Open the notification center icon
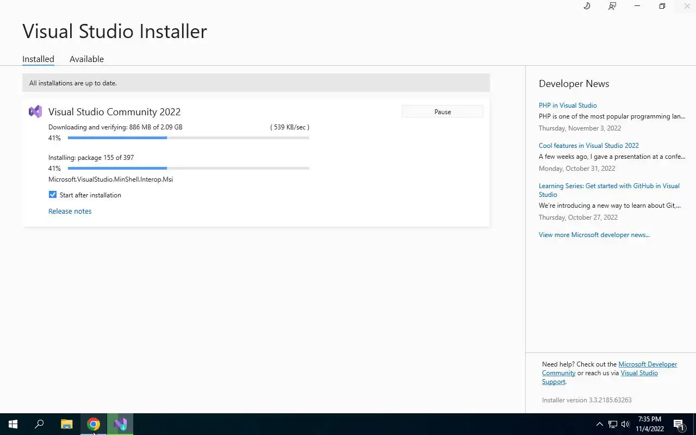The height and width of the screenshot is (435, 696). (679, 424)
